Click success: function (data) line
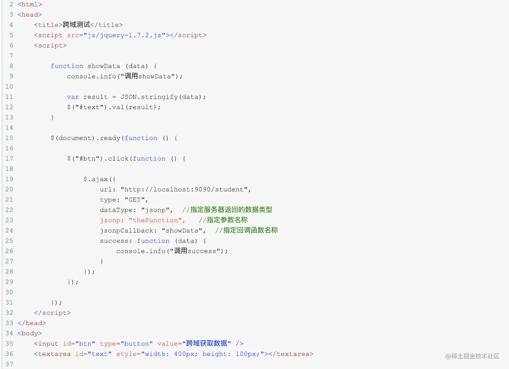This screenshot has width=509, height=369. 153,241
